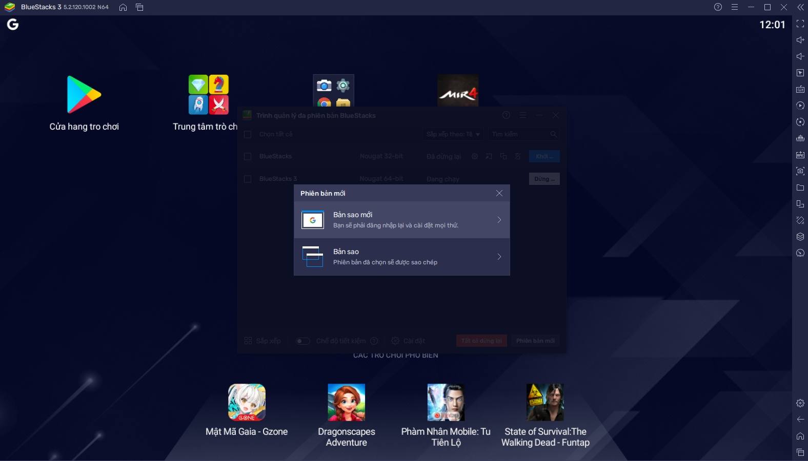This screenshot has height=461, width=808.
Task: Open media folder icon in sidebar
Action: [x=800, y=187]
